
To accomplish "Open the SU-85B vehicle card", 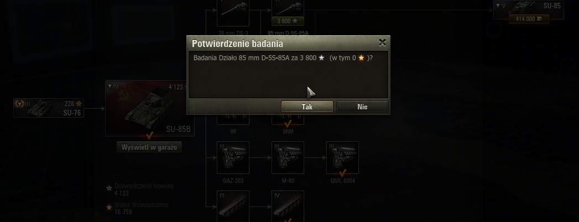I will [x=149, y=108].
